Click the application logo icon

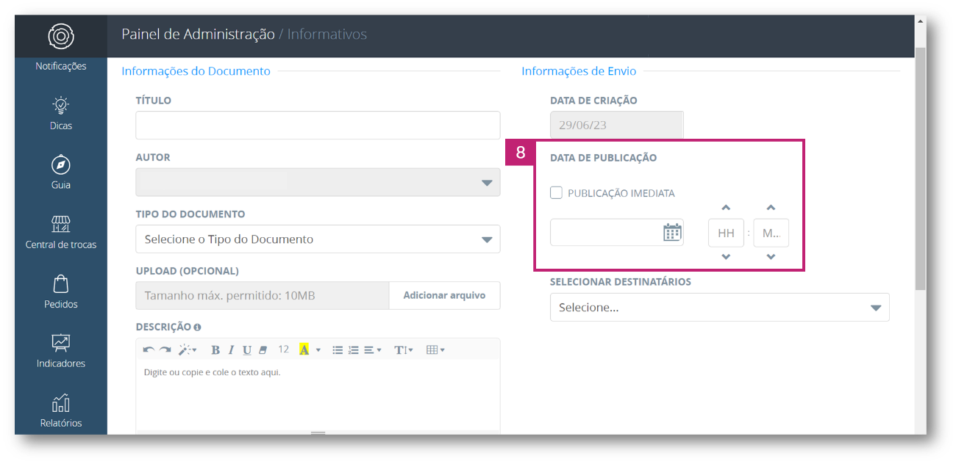pos(61,36)
